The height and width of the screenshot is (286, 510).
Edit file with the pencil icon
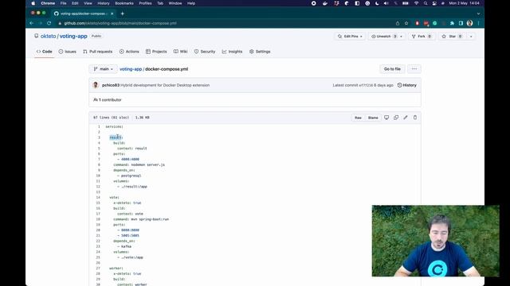point(406,118)
